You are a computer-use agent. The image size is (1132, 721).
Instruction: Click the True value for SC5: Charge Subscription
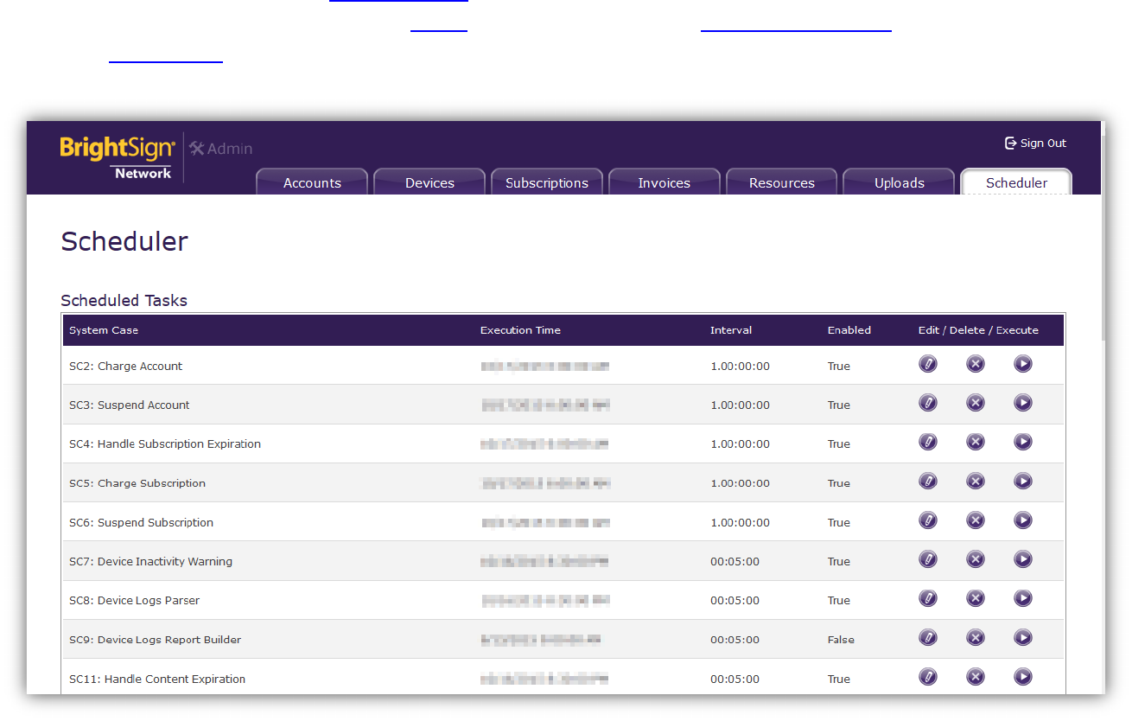(x=839, y=483)
